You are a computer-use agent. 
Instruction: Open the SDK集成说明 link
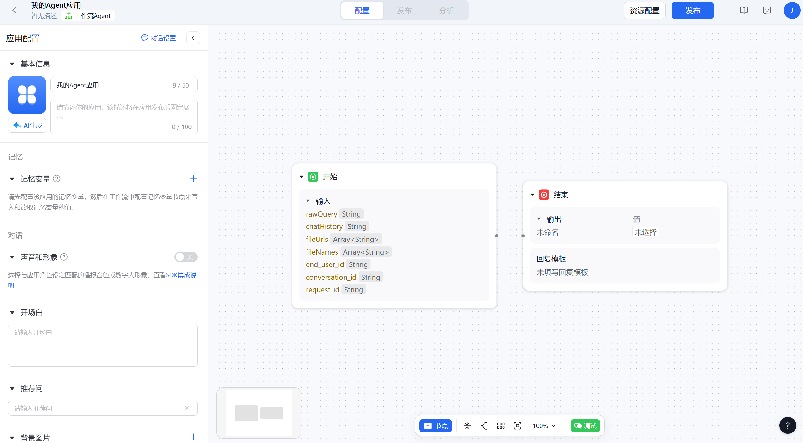(x=181, y=275)
